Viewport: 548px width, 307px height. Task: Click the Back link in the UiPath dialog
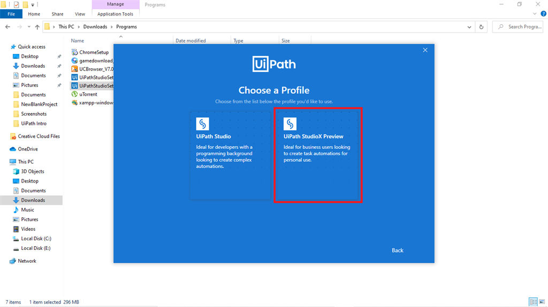pos(398,250)
